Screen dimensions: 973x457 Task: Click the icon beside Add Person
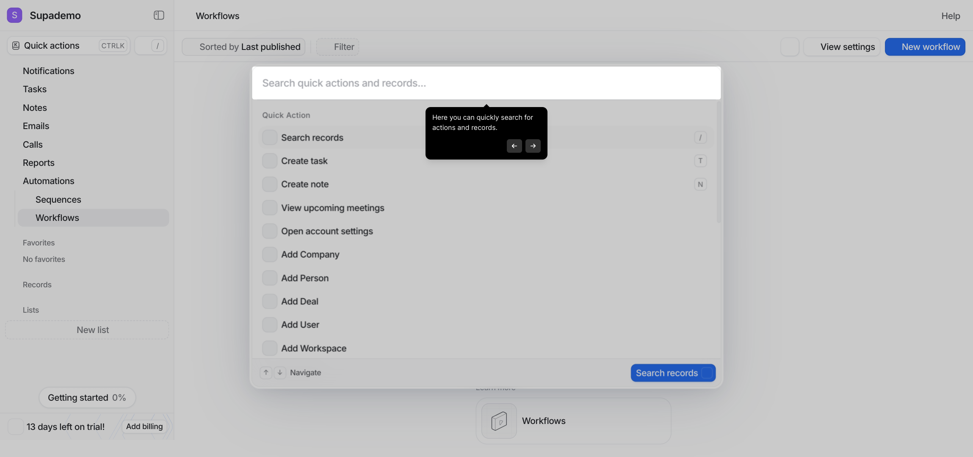tap(269, 278)
